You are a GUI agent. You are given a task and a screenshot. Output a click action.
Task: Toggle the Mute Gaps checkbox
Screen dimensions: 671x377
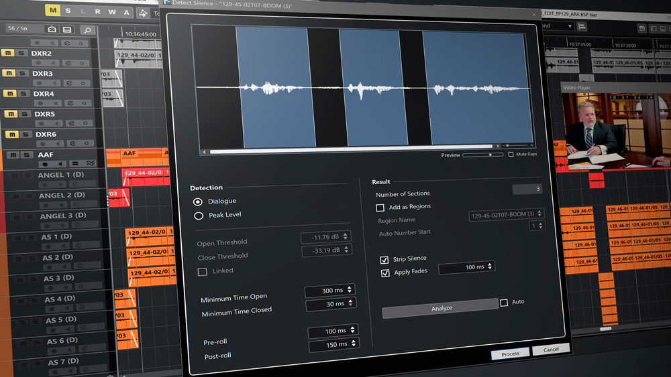pos(511,154)
